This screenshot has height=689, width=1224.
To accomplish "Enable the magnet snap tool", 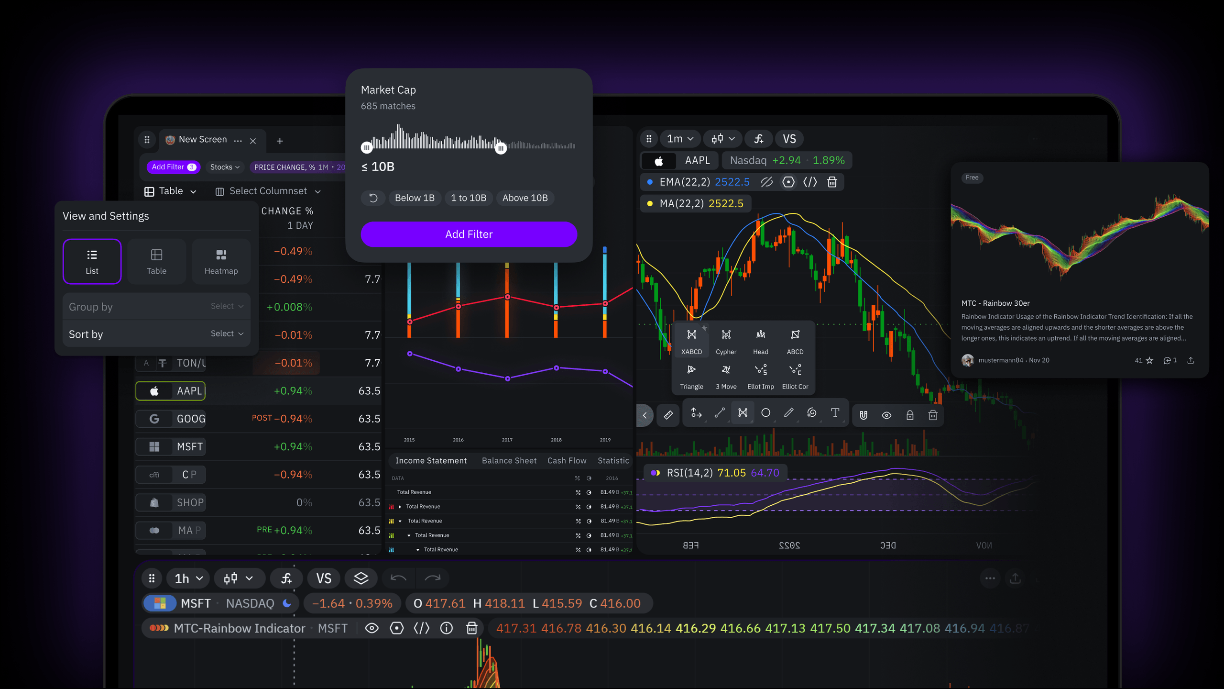I will (863, 415).
